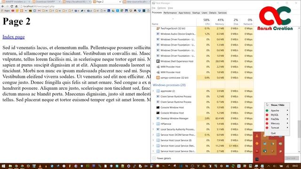Click the scrollbar down arrow in Task Manager

click(299, 152)
